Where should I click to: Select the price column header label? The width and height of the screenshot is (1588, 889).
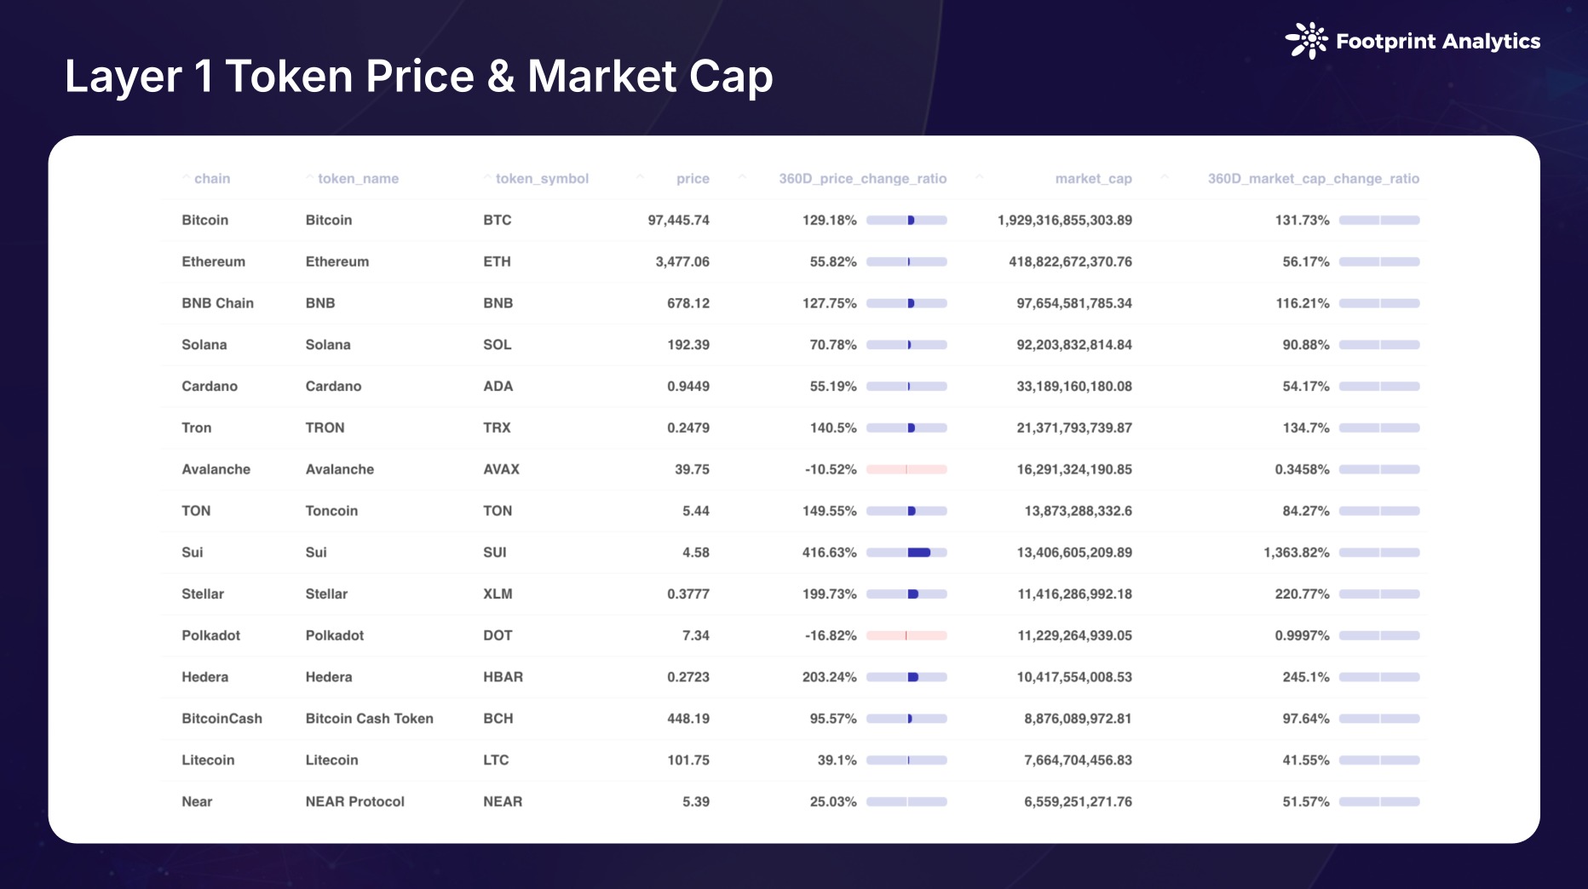[693, 179]
